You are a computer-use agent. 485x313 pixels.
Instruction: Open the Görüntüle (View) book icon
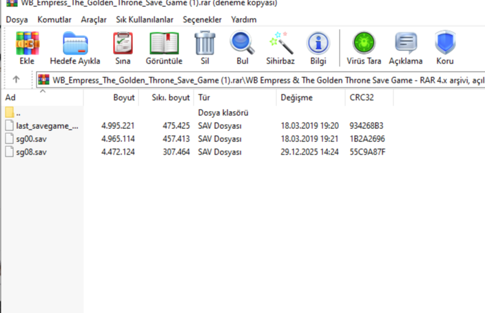coord(164,43)
